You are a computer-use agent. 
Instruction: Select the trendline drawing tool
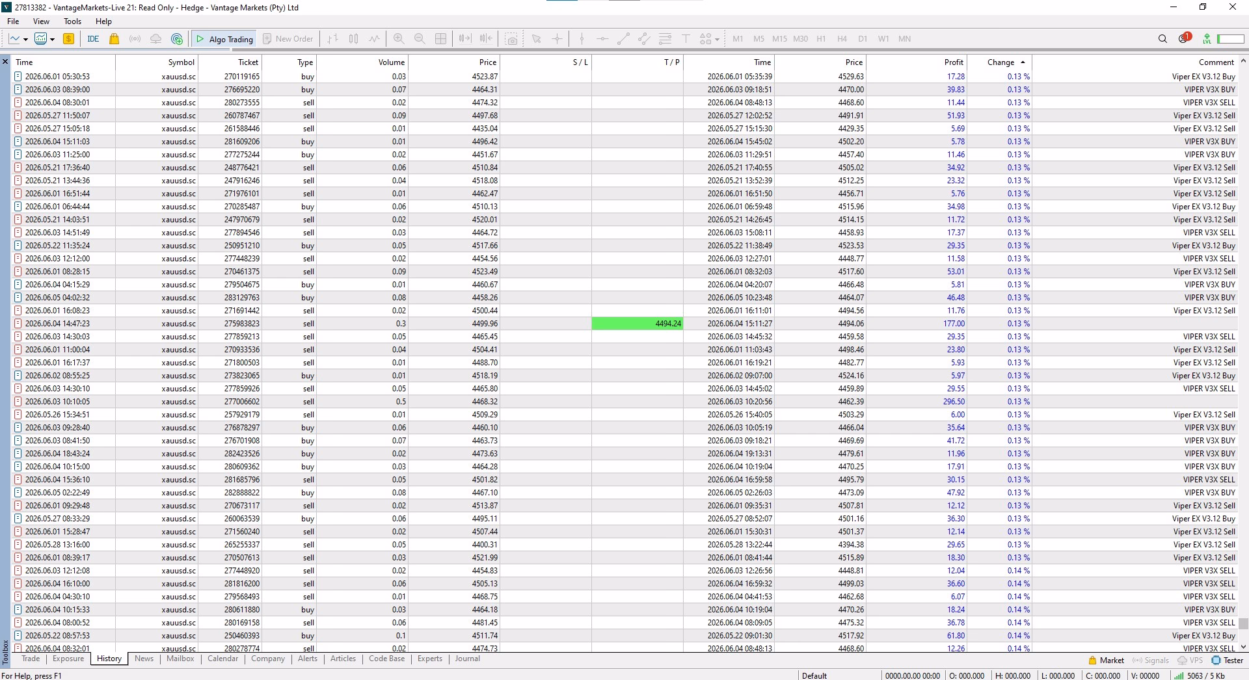[x=623, y=39]
